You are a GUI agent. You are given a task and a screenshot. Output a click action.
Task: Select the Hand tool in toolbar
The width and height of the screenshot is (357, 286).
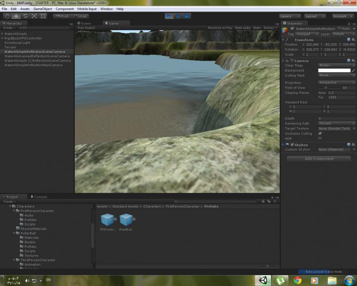coord(7,16)
